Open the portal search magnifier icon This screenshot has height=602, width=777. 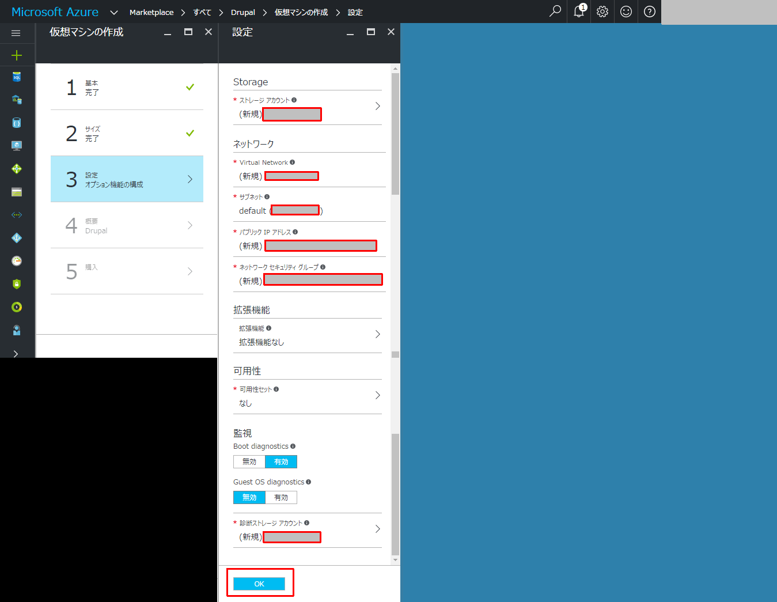[x=554, y=12]
